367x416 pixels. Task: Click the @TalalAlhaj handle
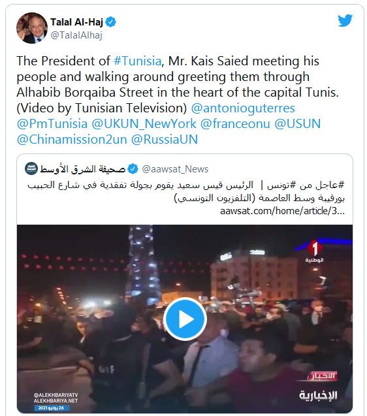point(76,35)
